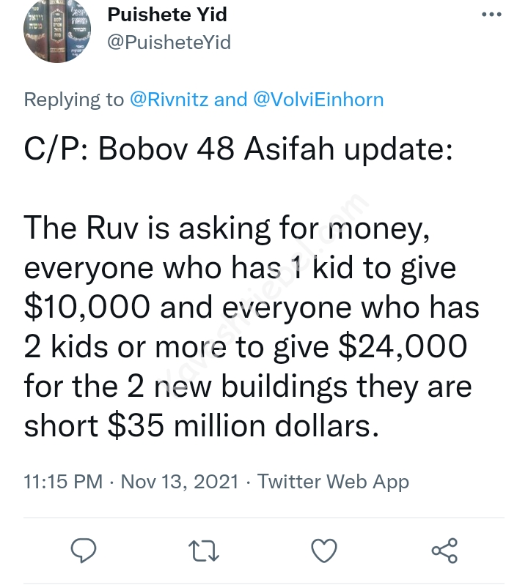528x585 pixels.
Task: Click the 'C/P: Bobov 48 Asifah update:' line
Action: pos(238,151)
